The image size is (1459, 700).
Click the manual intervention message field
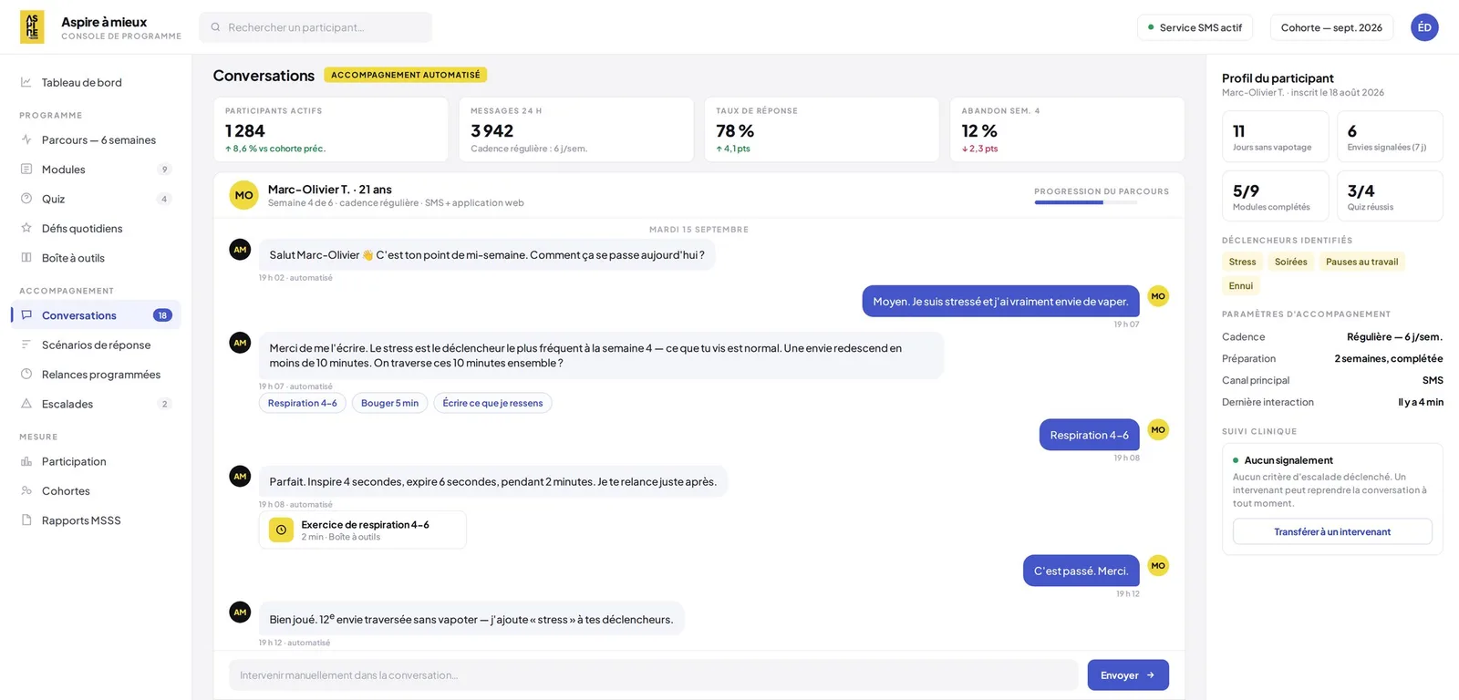653,675
